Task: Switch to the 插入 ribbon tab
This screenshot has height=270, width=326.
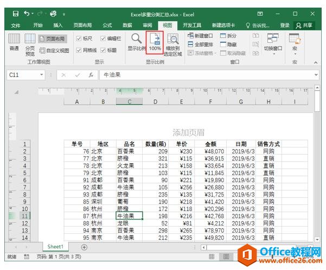Action: click(x=58, y=25)
